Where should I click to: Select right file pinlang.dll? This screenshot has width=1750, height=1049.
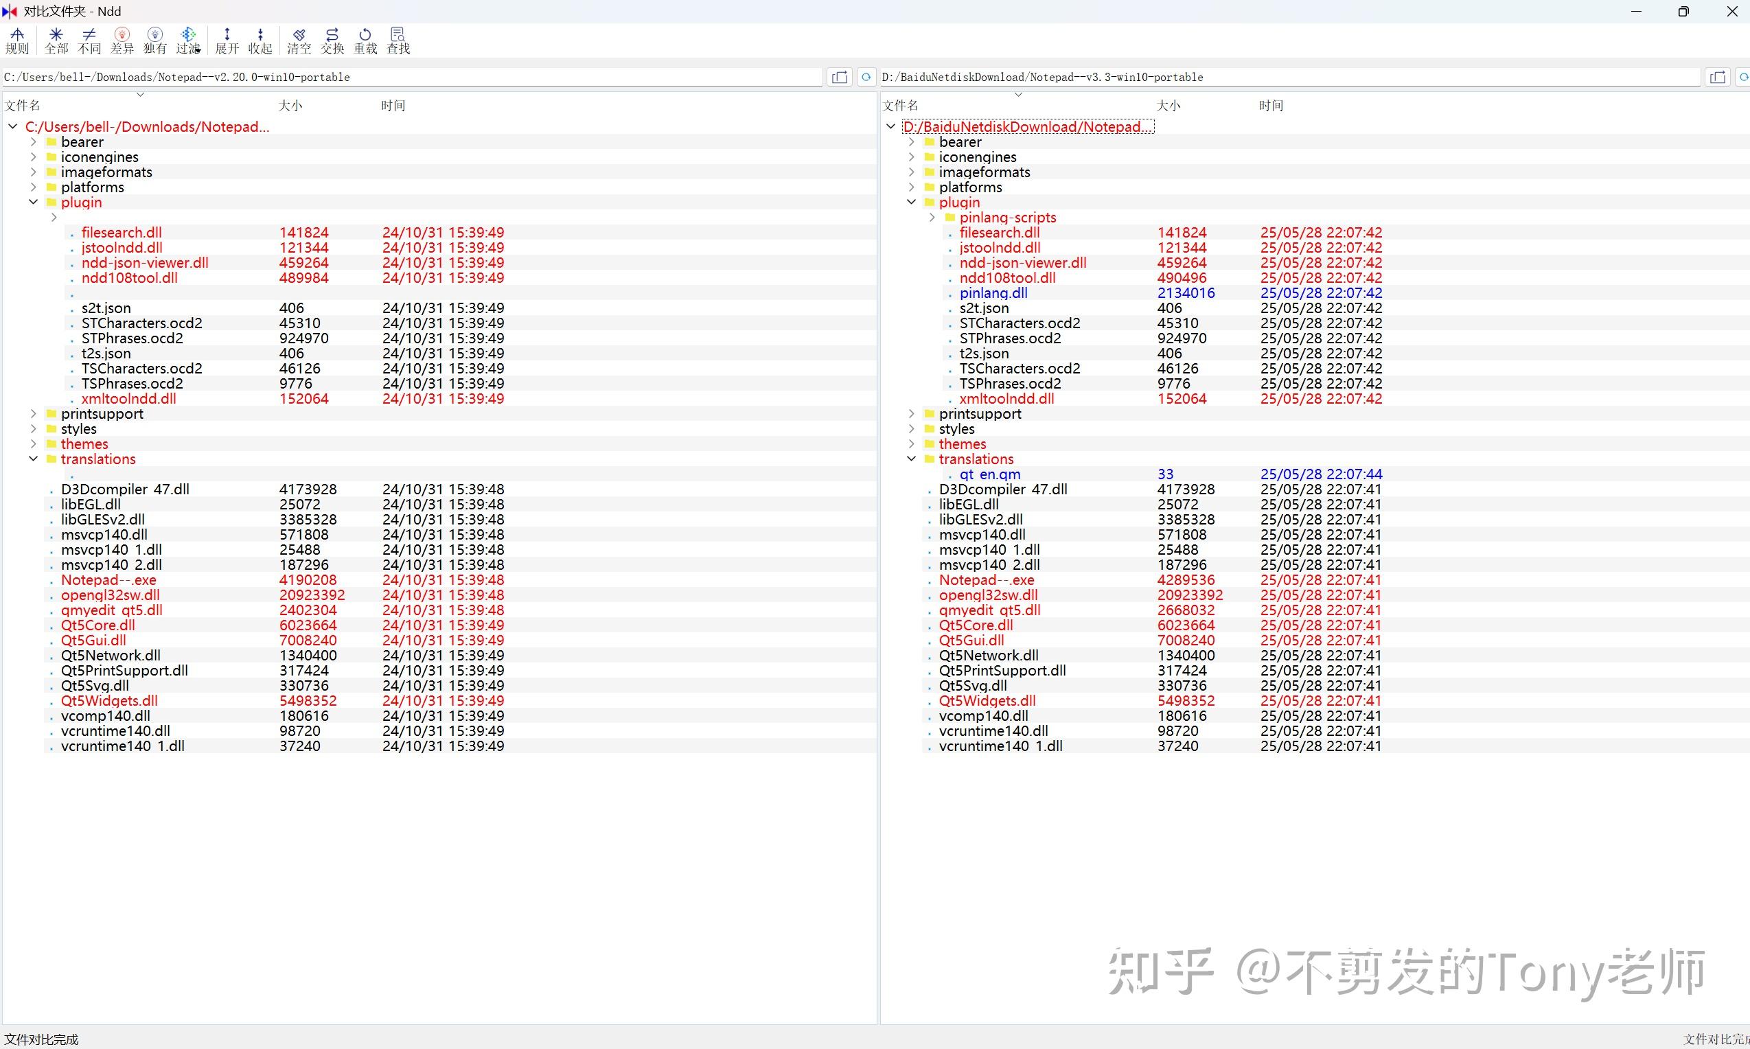point(993,292)
